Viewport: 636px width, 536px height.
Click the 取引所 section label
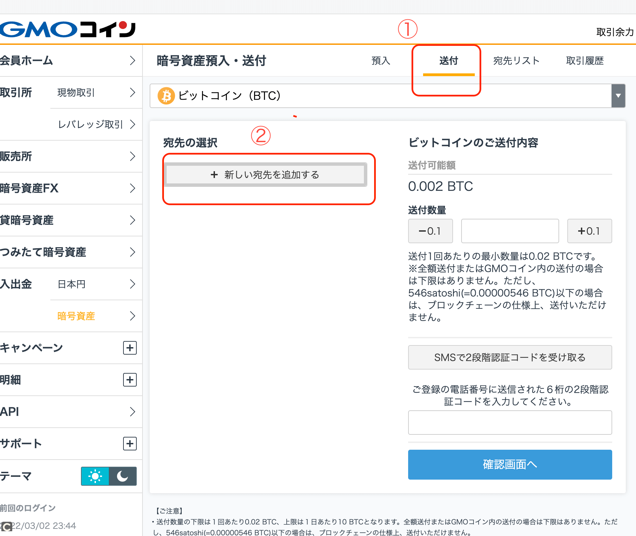(16, 92)
